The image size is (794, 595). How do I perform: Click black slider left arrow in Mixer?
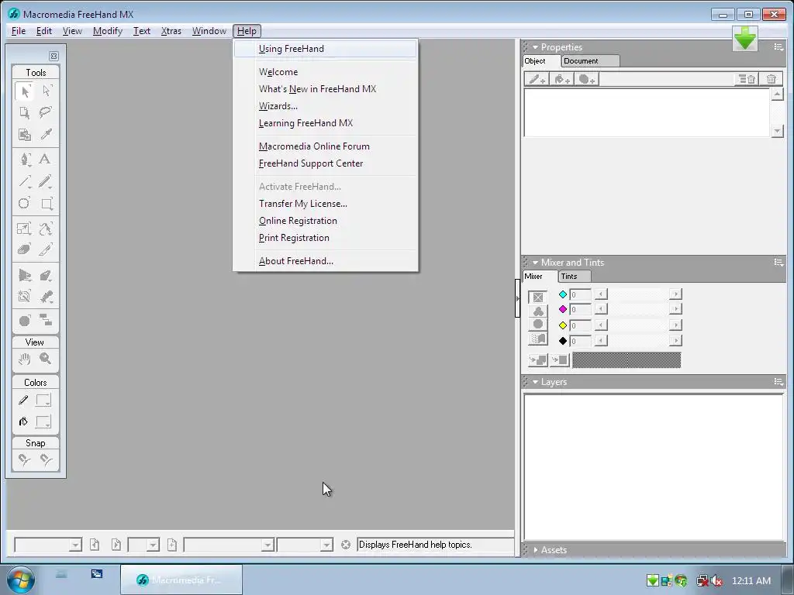[601, 341]
